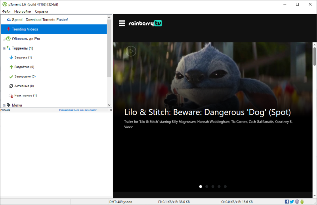Collapse the Торренты (1) tree node
This screenshot has height=205, width=317.
pos(4,48)
